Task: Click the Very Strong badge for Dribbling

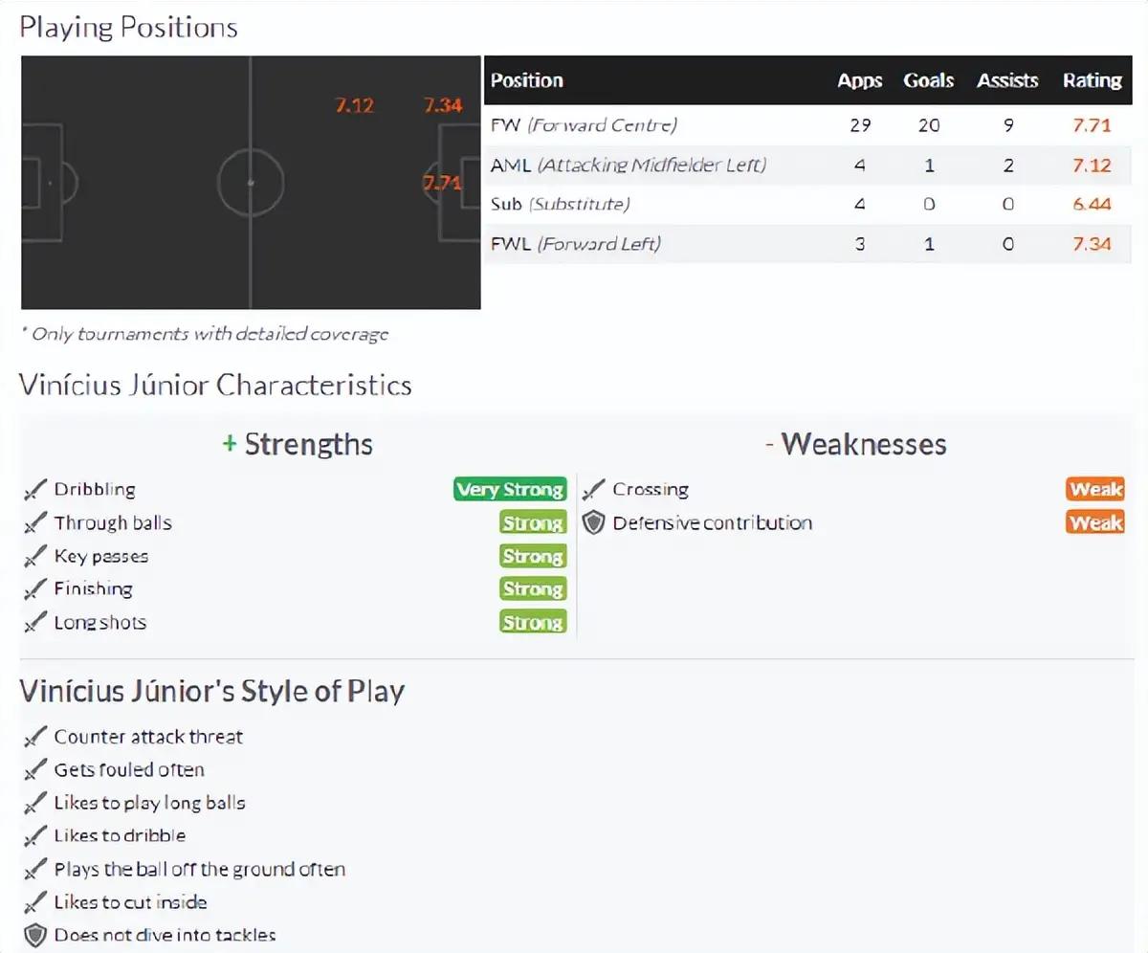Action: coord(510,490)
